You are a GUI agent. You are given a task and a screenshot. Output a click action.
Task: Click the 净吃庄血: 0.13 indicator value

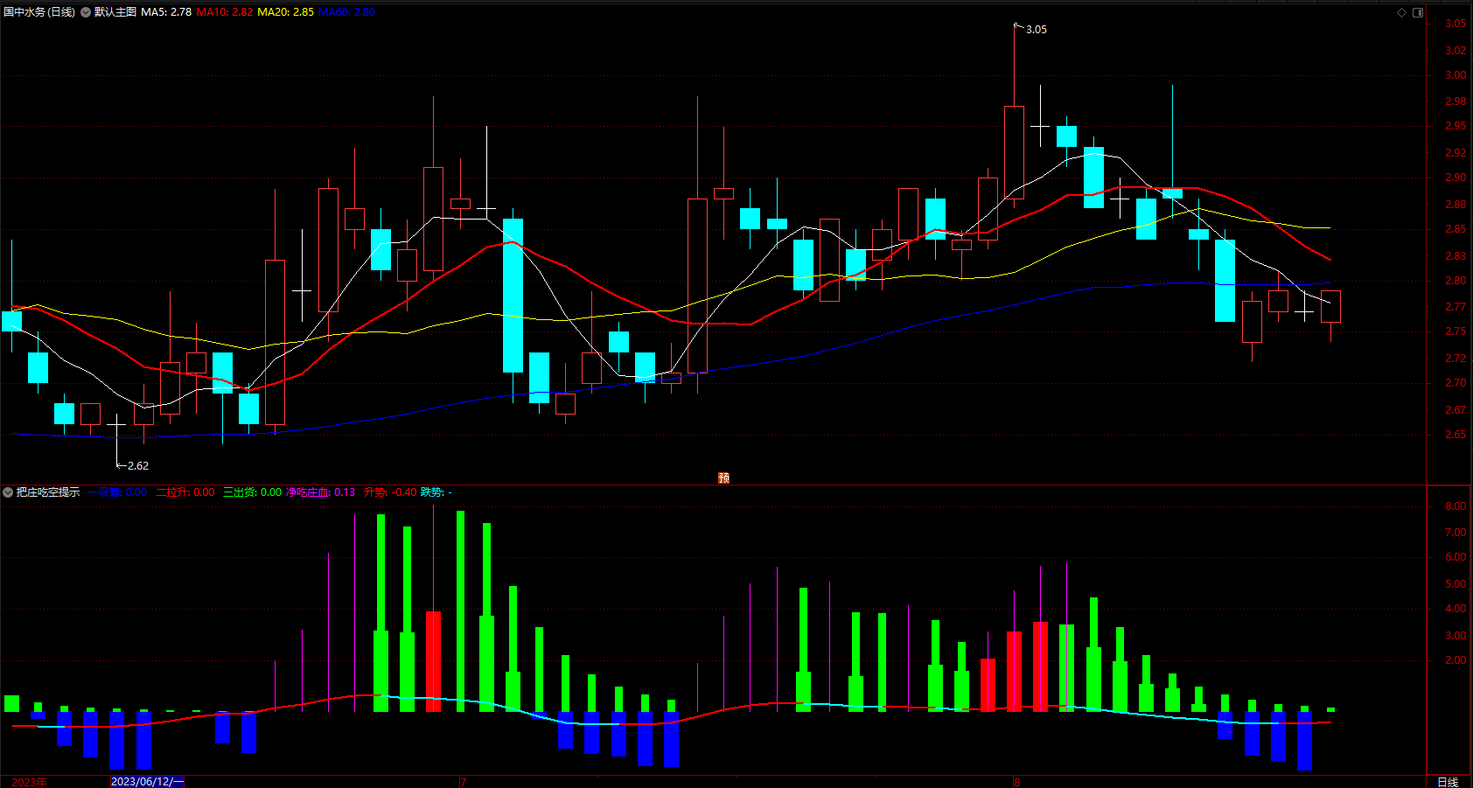[x=321, y=492]
